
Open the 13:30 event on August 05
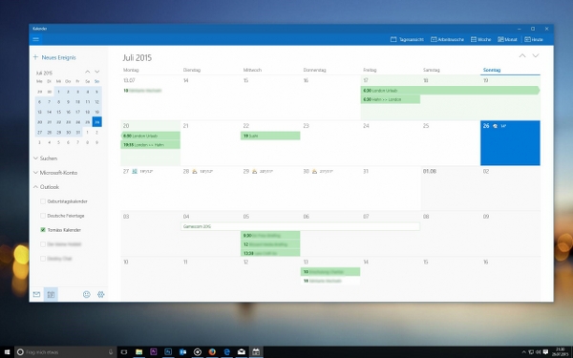pyautogui.click(x=270, y=253)
